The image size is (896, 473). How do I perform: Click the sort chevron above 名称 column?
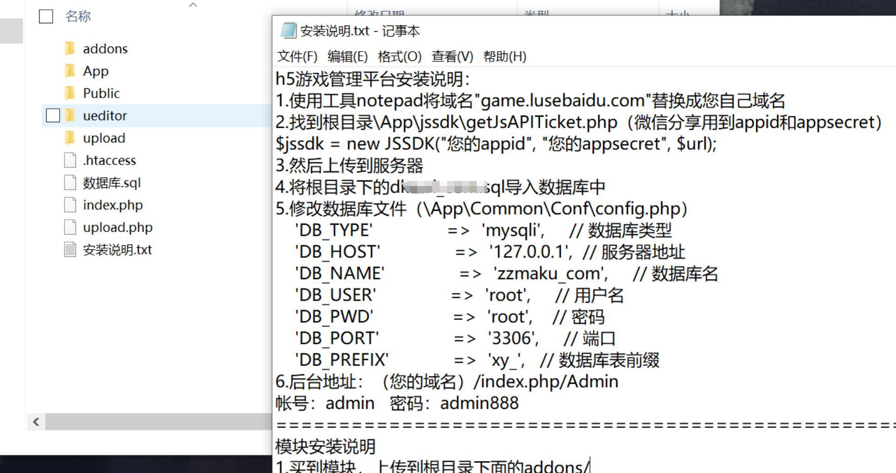[193, 5]
